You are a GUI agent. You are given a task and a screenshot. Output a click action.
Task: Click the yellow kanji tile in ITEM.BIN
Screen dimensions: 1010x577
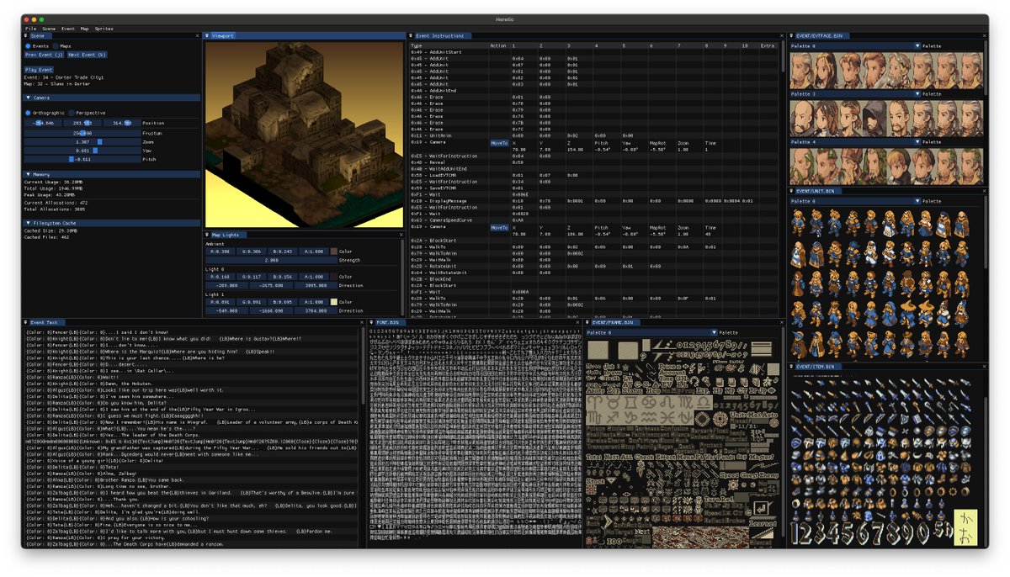click(x=967, y=526)
